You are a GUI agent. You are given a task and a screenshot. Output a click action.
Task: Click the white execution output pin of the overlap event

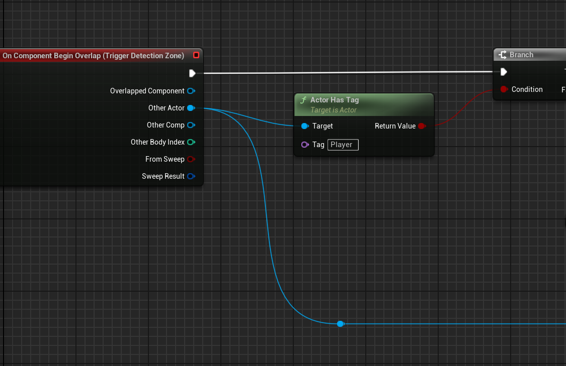(x=192, y=73)
